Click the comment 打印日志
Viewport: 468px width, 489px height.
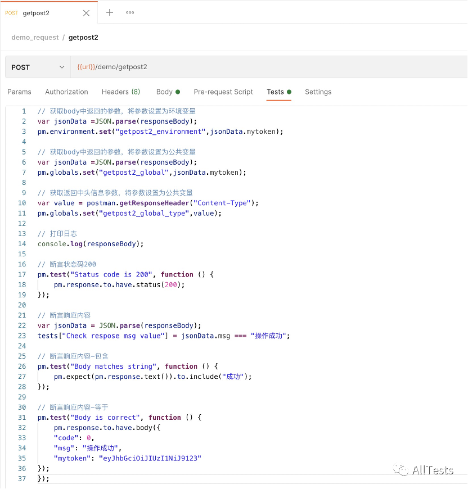tap(57, 234)
